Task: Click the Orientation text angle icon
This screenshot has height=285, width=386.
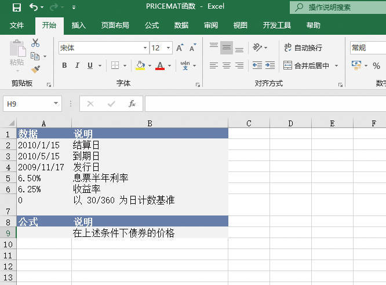Action: [258, 48]
